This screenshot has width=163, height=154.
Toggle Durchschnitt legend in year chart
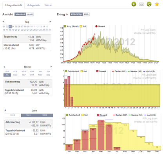click(73, 115)
